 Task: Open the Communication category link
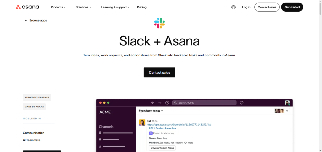33,133
